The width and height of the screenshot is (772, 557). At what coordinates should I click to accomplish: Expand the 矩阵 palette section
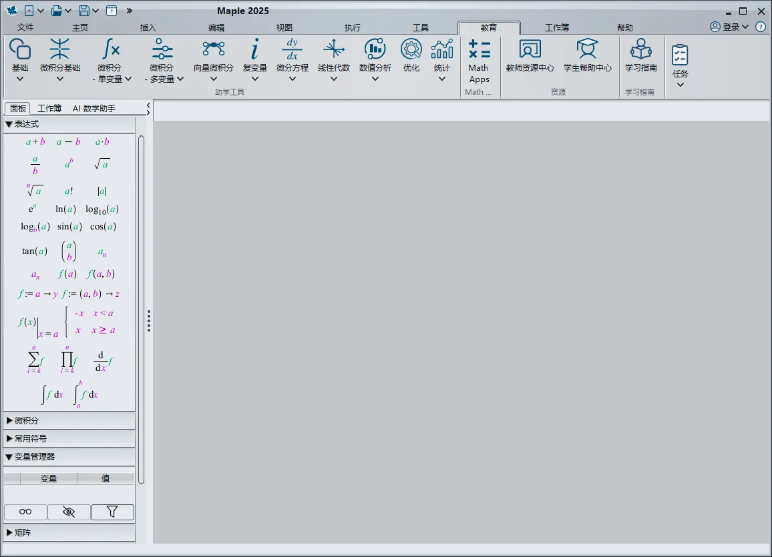pyautogui.click(x=23, y=533)
